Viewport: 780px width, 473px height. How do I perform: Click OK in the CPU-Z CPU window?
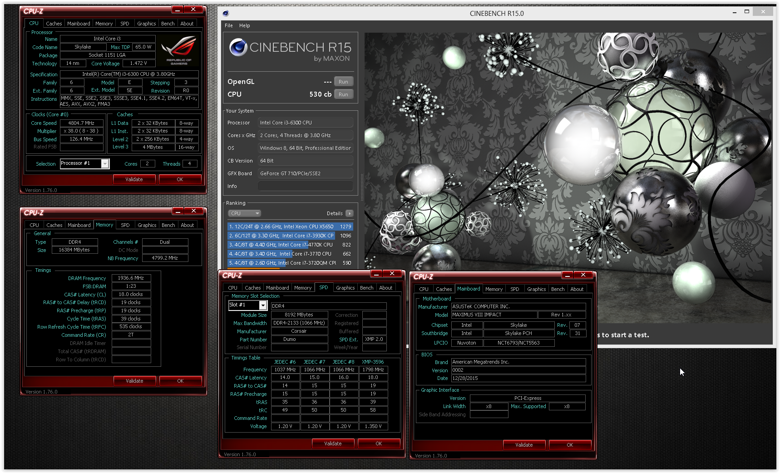pyautogui.click(x=180, y=179)
